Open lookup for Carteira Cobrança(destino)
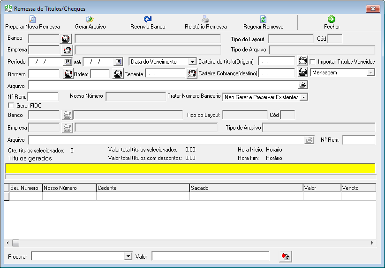This screenshot has width=385, height=268. (303, 72)
